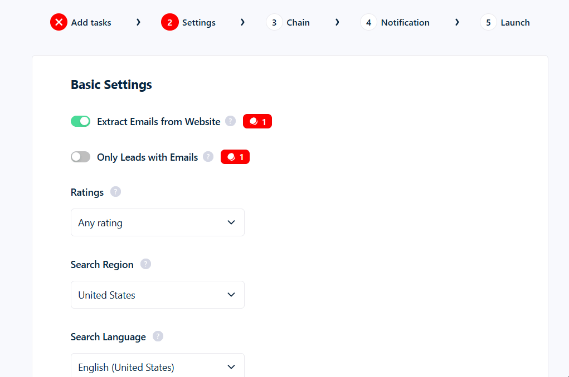
Task: Open the English (United States) language dropdown
Action: click(x=158, y=365)
